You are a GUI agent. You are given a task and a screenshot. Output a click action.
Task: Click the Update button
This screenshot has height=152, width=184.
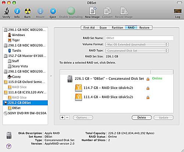click(163, 117)
